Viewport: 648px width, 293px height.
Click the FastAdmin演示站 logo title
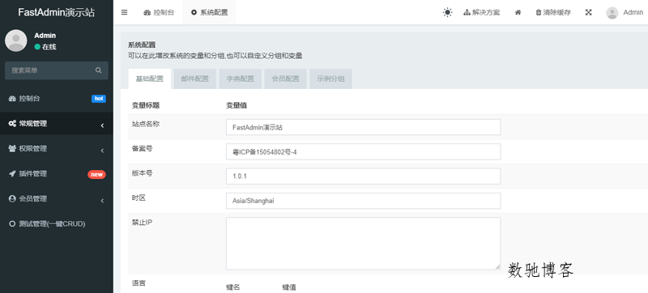coord(57,12)
